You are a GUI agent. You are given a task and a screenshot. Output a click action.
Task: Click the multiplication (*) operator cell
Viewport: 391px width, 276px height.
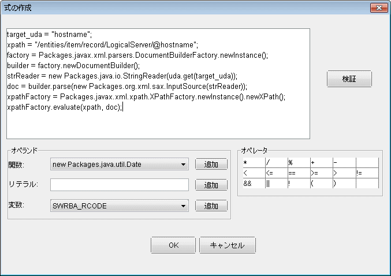pyautogui.click(x=254, y=163)
